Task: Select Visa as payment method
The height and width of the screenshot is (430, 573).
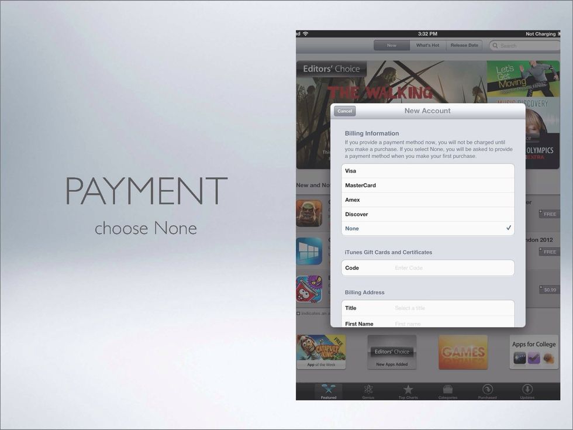Action: click(x=427, y=171)
